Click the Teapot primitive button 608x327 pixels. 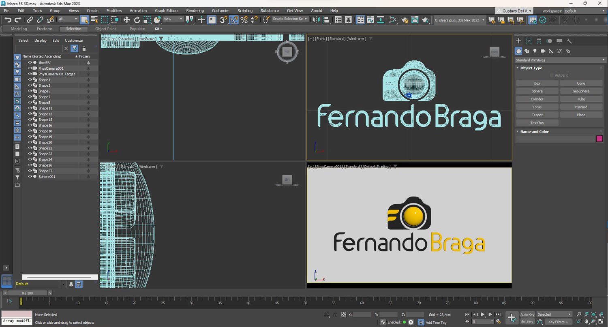click(x=537, y=115)
